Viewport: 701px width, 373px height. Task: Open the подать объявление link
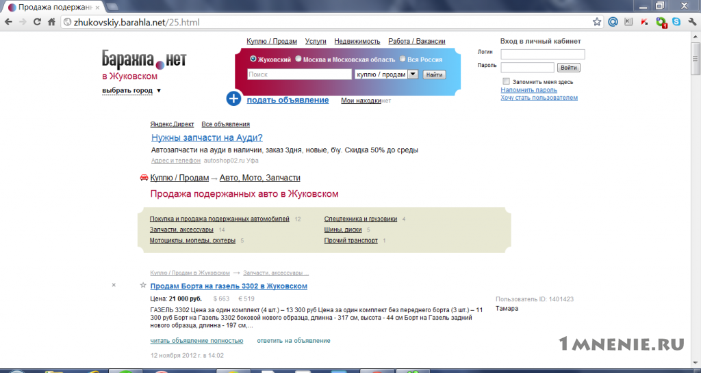(288, 100)
